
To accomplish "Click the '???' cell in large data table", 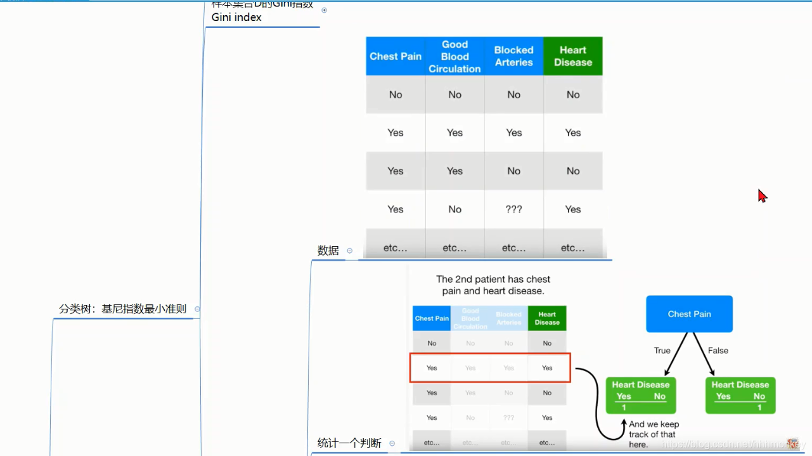I will 514,209.
